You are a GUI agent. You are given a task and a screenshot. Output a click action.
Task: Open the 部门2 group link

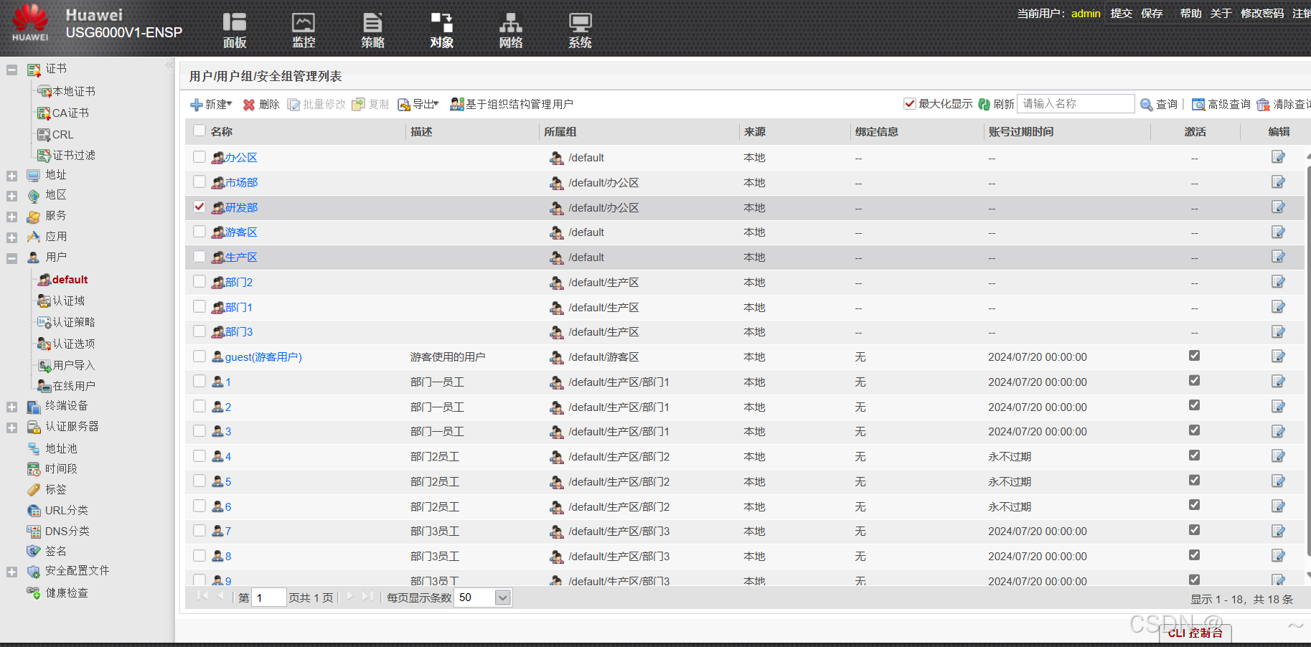239,283
